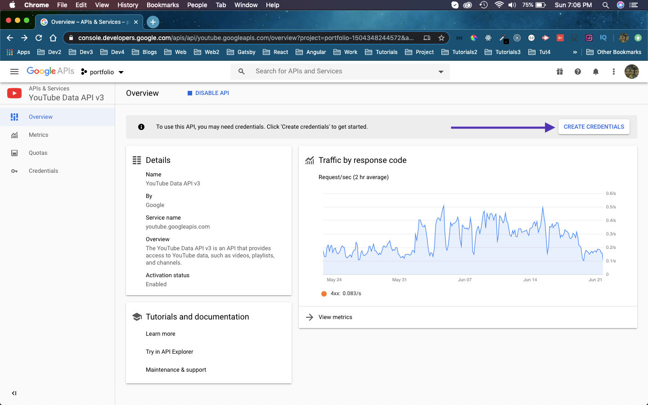
Task: Open the notifications bell
Action: 596,72
